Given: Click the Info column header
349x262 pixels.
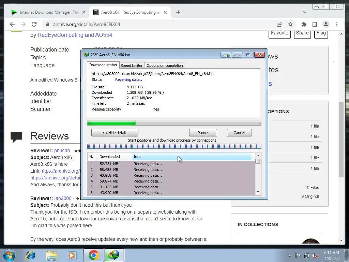Looking at the screenshot, I should point(192,157).
